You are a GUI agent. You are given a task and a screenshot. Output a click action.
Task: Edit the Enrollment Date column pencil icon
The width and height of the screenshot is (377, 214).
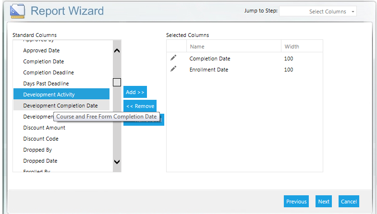click(x=173, y=69)
